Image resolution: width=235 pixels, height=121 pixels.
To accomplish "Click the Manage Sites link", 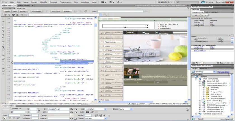I will [x=223, y=72].
